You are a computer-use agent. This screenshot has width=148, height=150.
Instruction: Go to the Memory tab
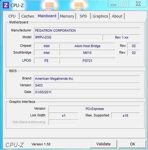(x=67, y=16)
